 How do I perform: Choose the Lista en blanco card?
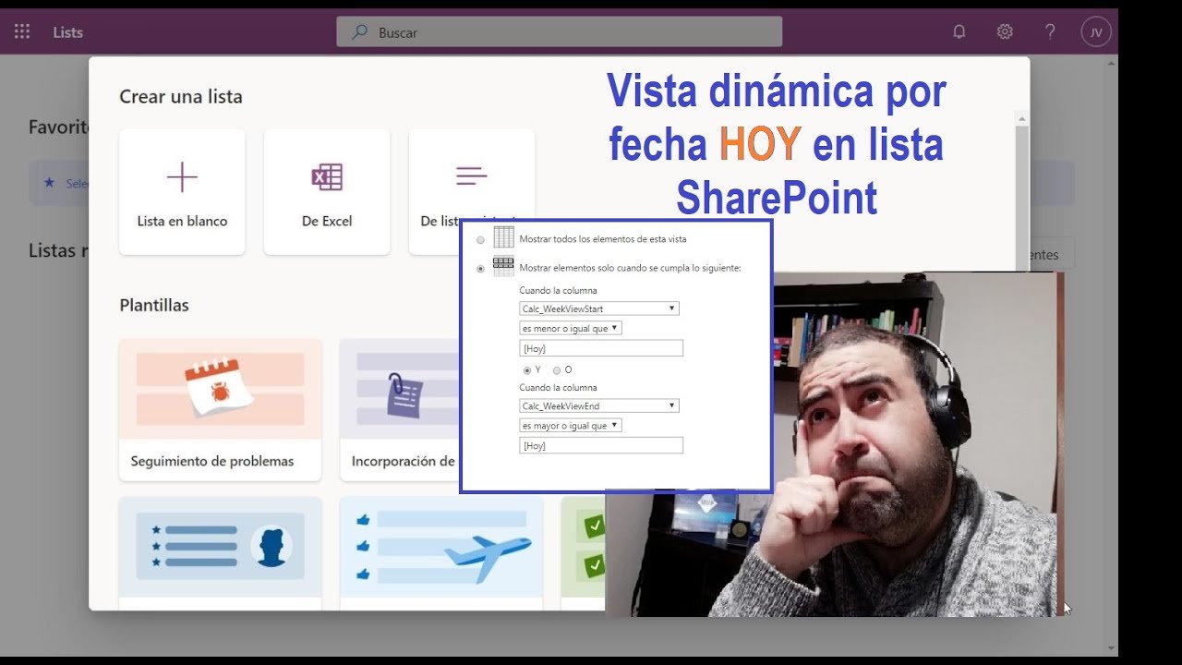coord(182,192)
